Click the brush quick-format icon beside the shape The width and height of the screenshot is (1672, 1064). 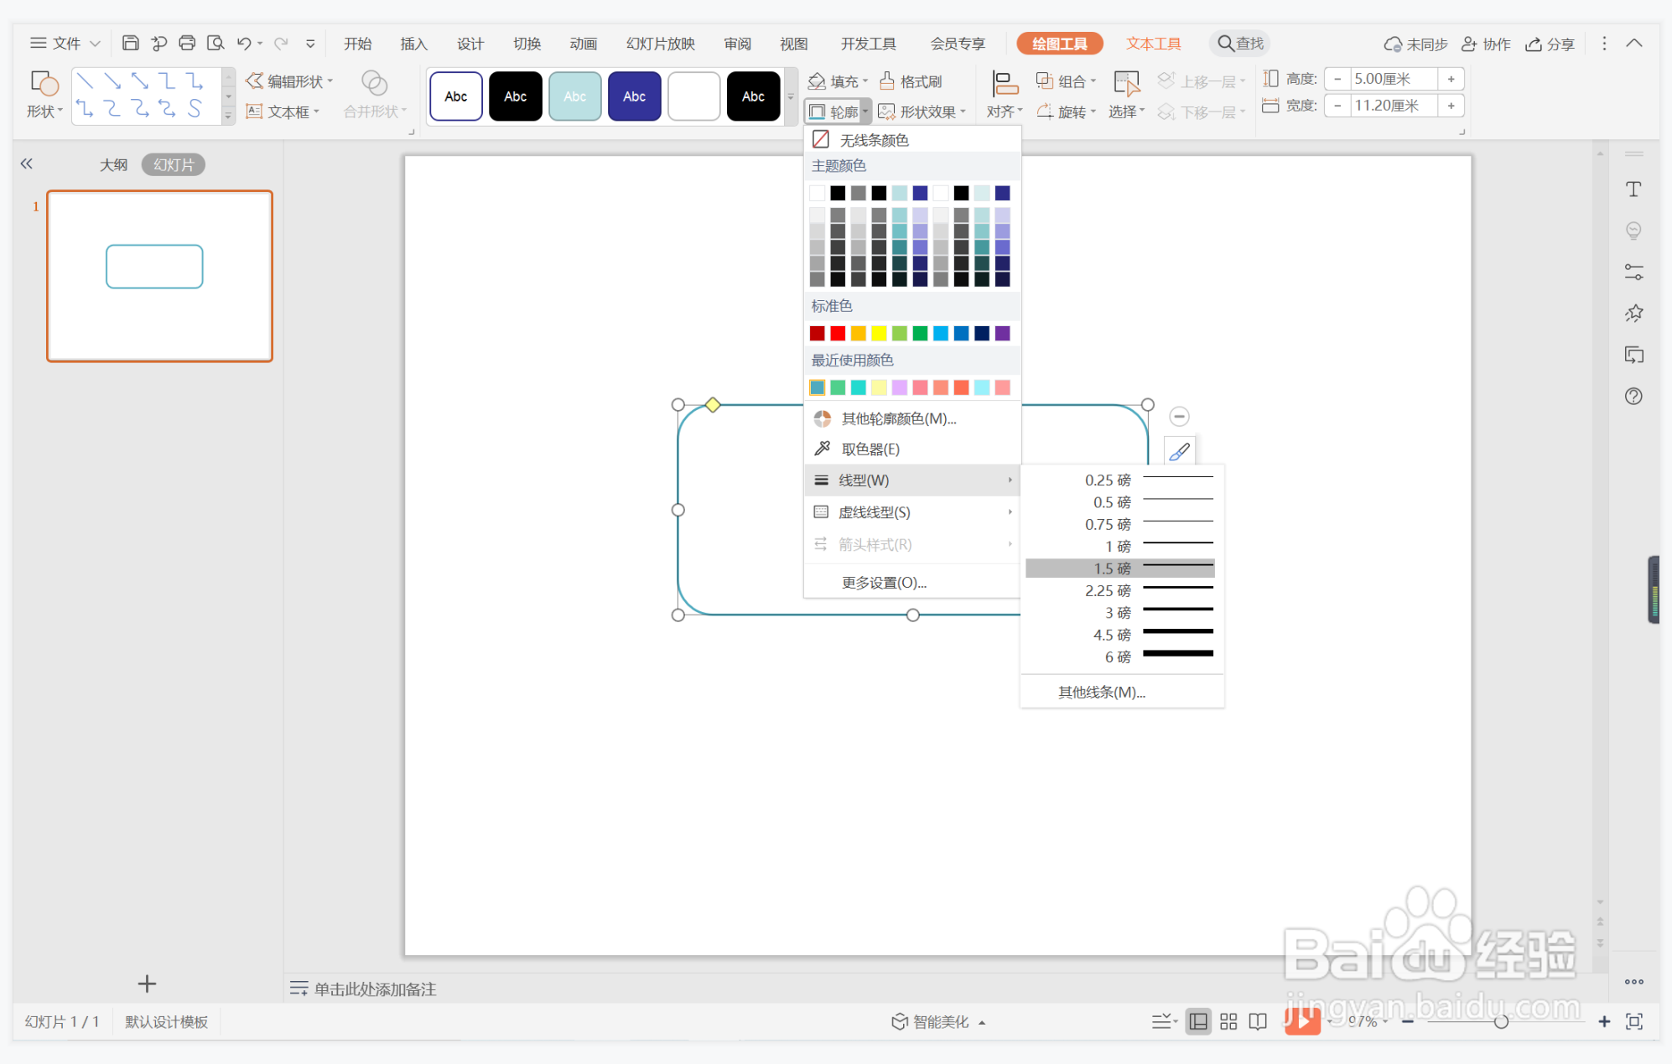[x=1180, y=452]
